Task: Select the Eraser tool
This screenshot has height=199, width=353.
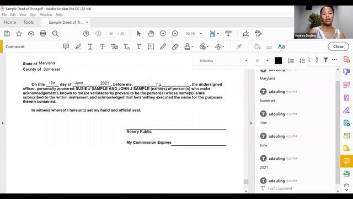Action: [175, 46]
